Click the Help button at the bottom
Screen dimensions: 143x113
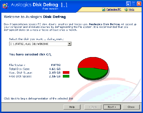pyautogui.click(x=72, y=107)
